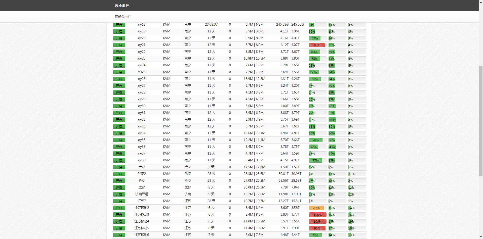Image resolution: width=483 pixels, height=239 pixels.
Task: Open the 顶部公告栏 announcement bar
Action: point(123,17)
